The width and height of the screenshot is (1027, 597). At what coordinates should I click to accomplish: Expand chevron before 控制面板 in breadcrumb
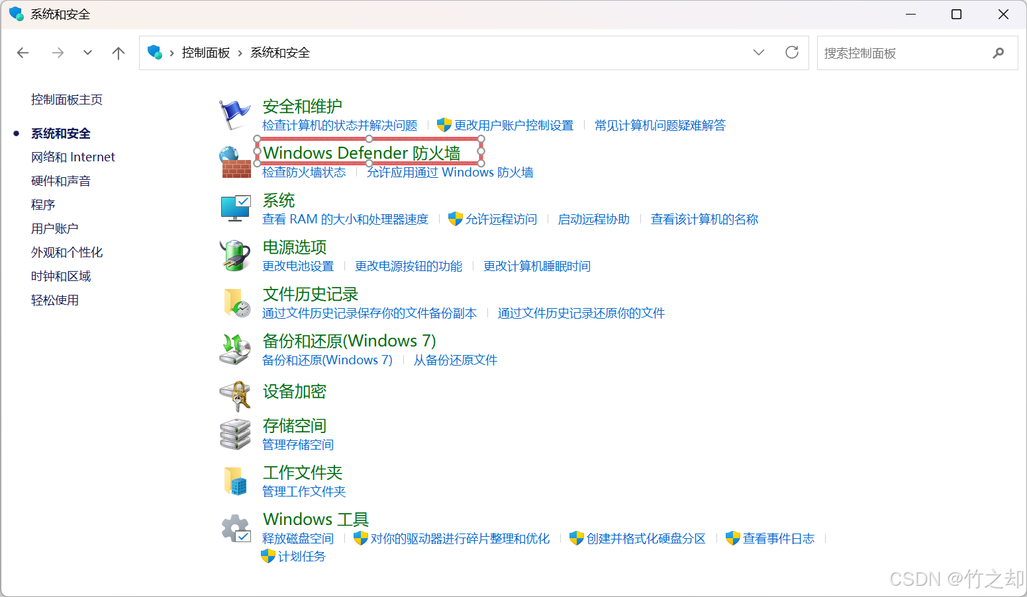171,53
